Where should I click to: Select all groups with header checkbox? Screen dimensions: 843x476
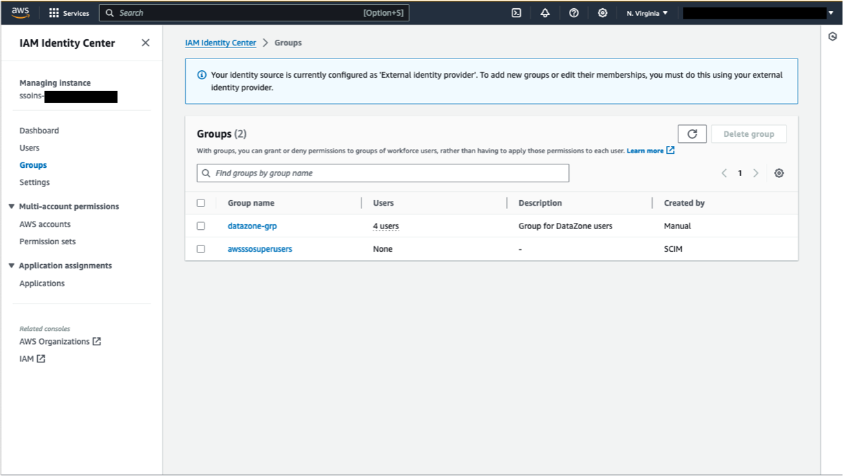pos(201,203)
